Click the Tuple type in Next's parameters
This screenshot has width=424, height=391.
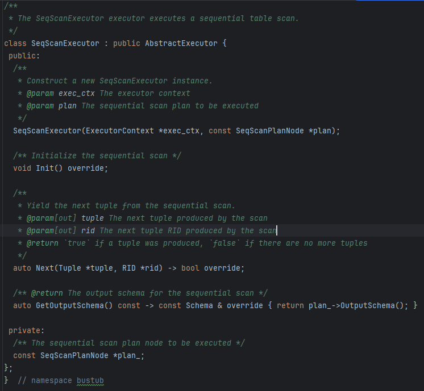70,268
